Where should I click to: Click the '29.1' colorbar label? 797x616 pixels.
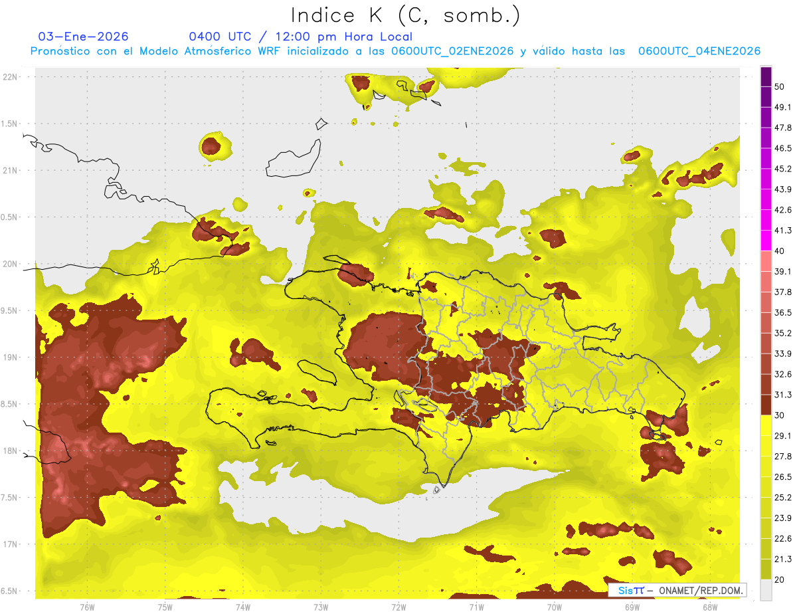point(783,436)
